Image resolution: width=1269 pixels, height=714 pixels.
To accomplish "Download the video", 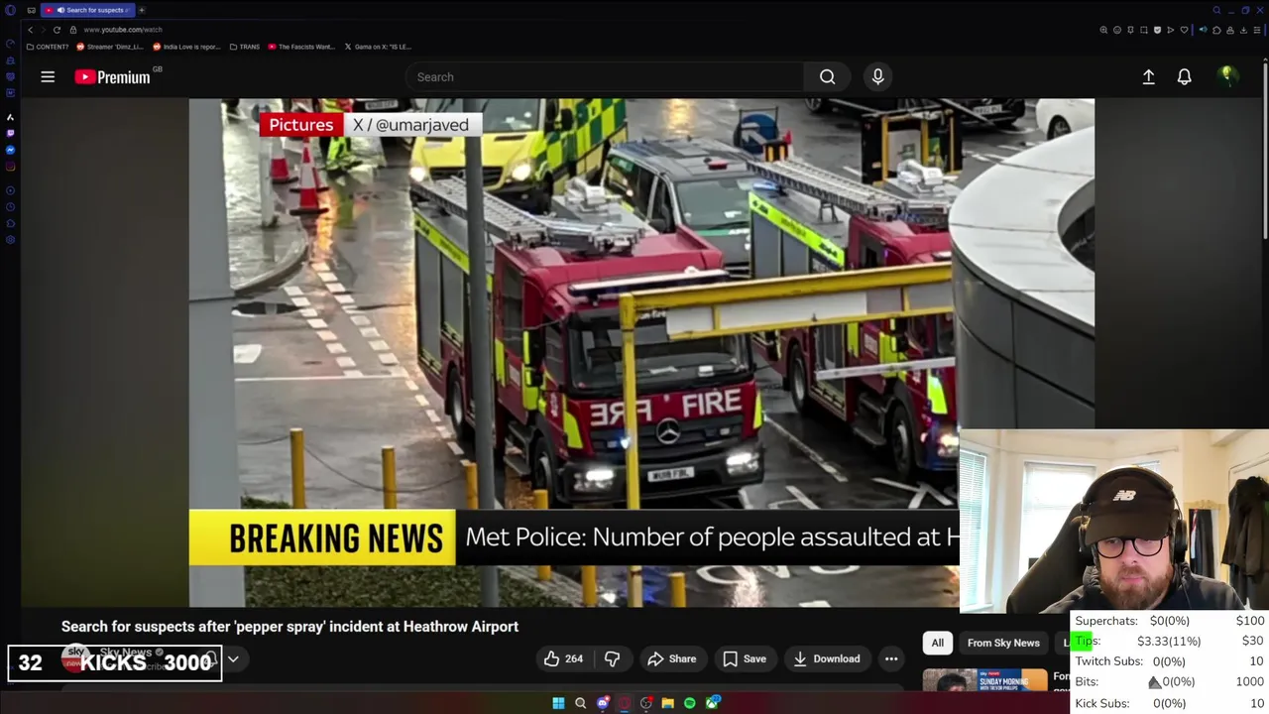I will (x=826, y=658).
